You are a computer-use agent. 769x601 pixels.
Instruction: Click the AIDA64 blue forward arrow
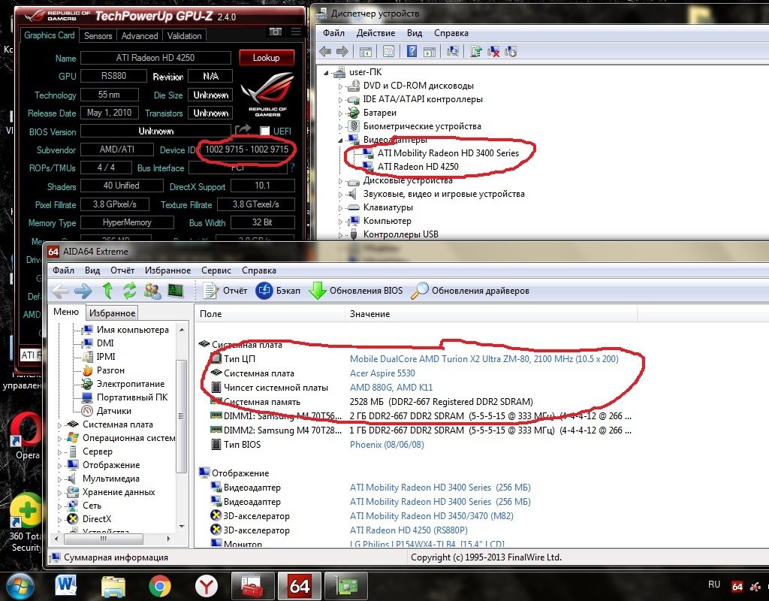coord(83,291)
